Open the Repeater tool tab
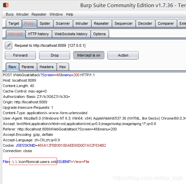Image resolution: width=186 pixels, height=184 pixels. coord(101,23)
